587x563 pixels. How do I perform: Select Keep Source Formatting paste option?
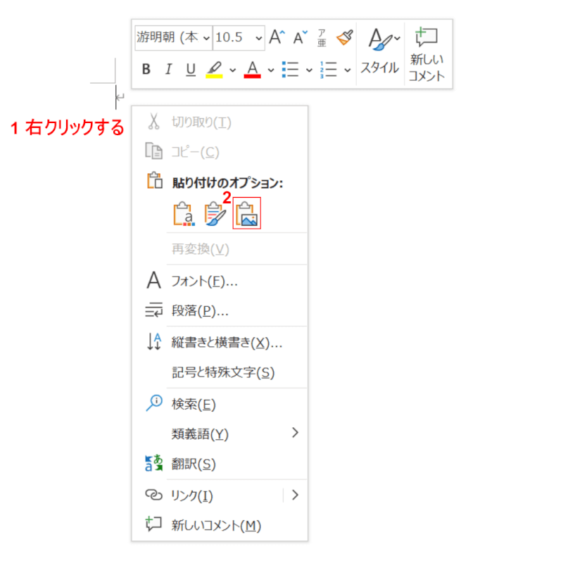(183, 214)
